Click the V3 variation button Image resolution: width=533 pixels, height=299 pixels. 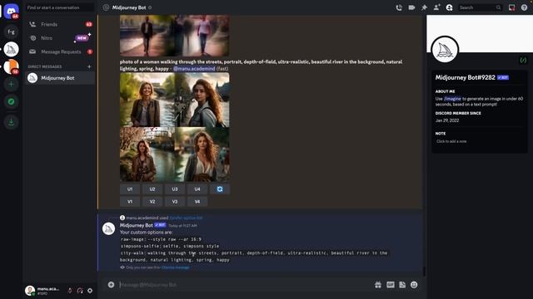coord(175,202)
